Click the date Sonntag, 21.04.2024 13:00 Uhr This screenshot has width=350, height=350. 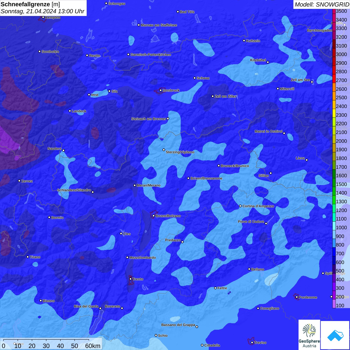pyautogui.click(x=42, y=11)
